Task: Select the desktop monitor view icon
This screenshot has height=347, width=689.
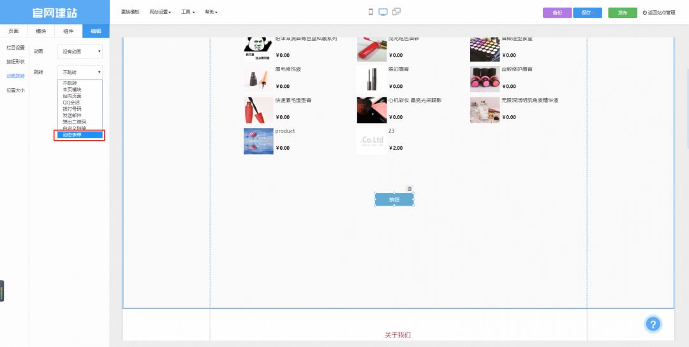Action: [x=383, y=12]
